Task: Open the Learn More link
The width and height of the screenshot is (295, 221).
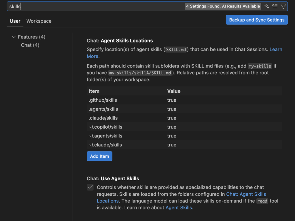Action: tap(276, 49)
